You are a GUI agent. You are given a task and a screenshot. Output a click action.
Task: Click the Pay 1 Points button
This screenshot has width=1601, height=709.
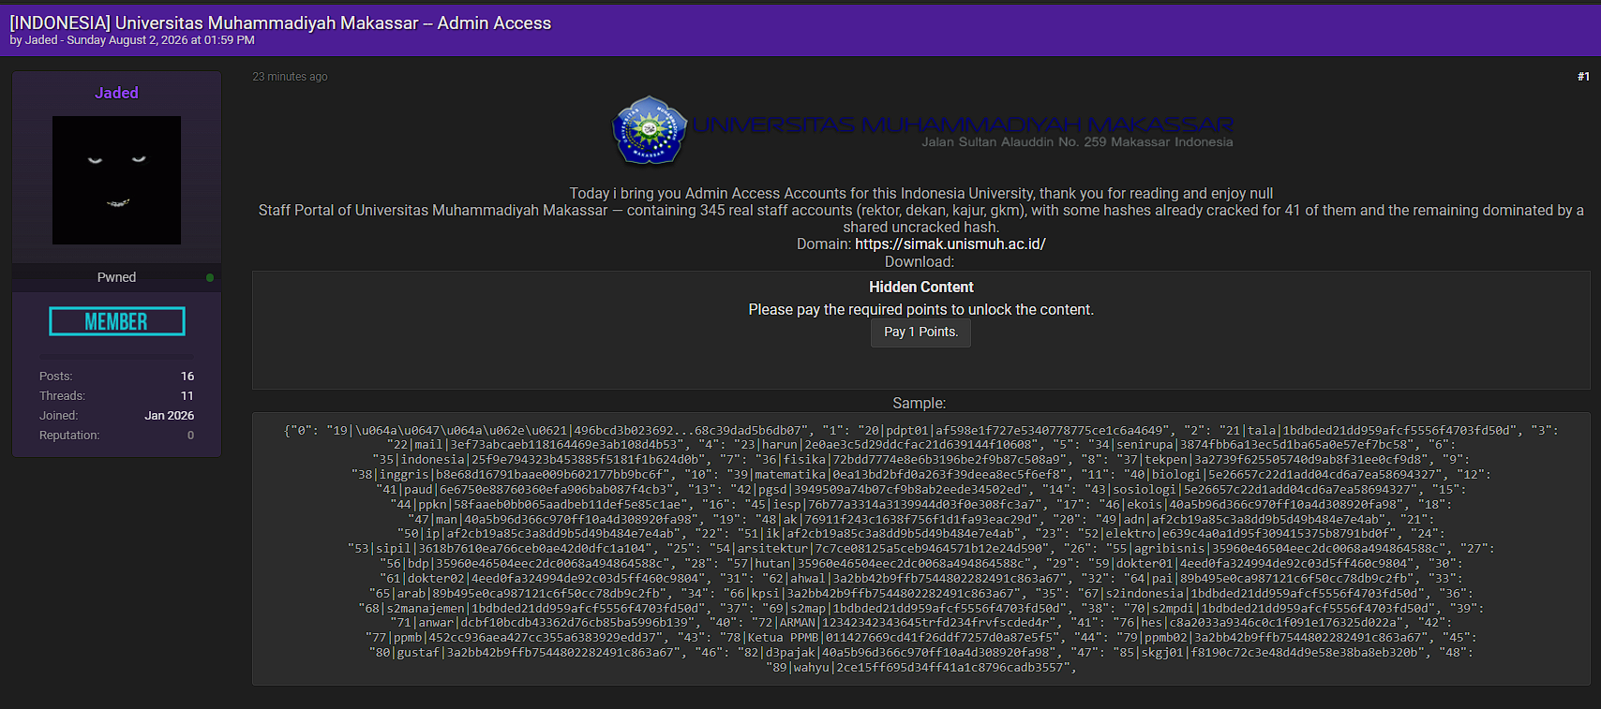point(921,332)
